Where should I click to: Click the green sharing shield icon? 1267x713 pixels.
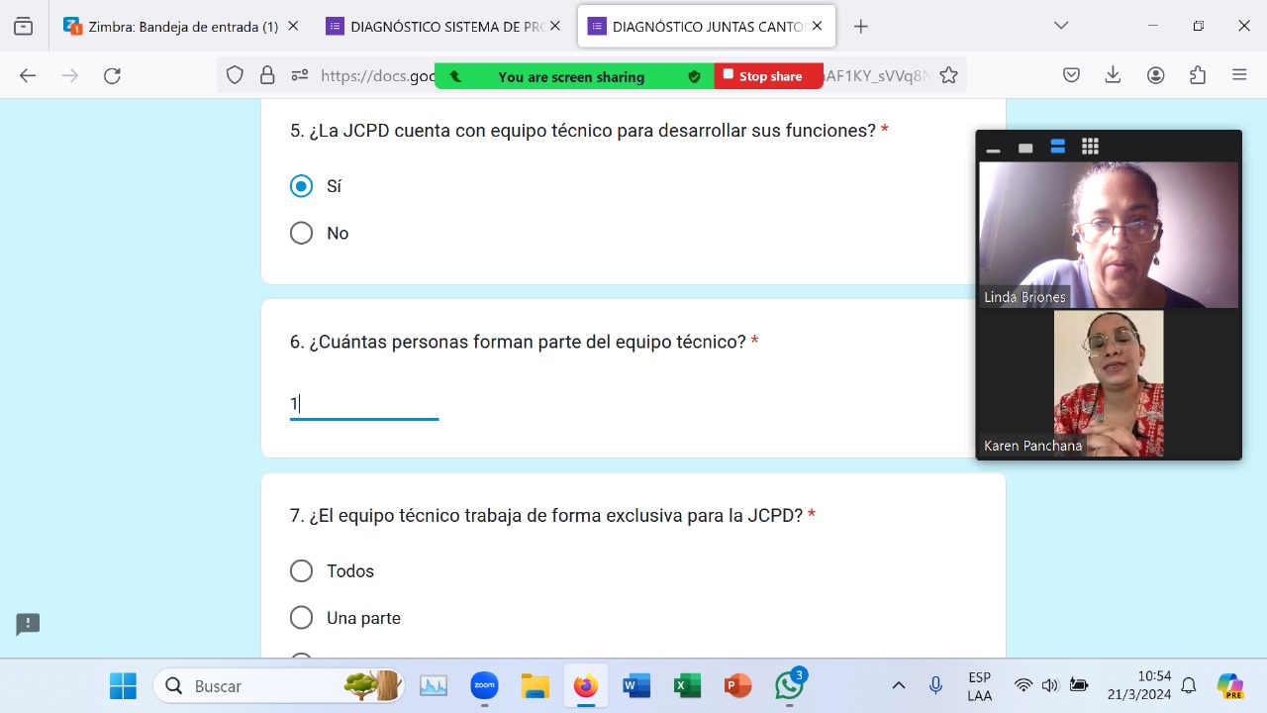click(694, 76)
